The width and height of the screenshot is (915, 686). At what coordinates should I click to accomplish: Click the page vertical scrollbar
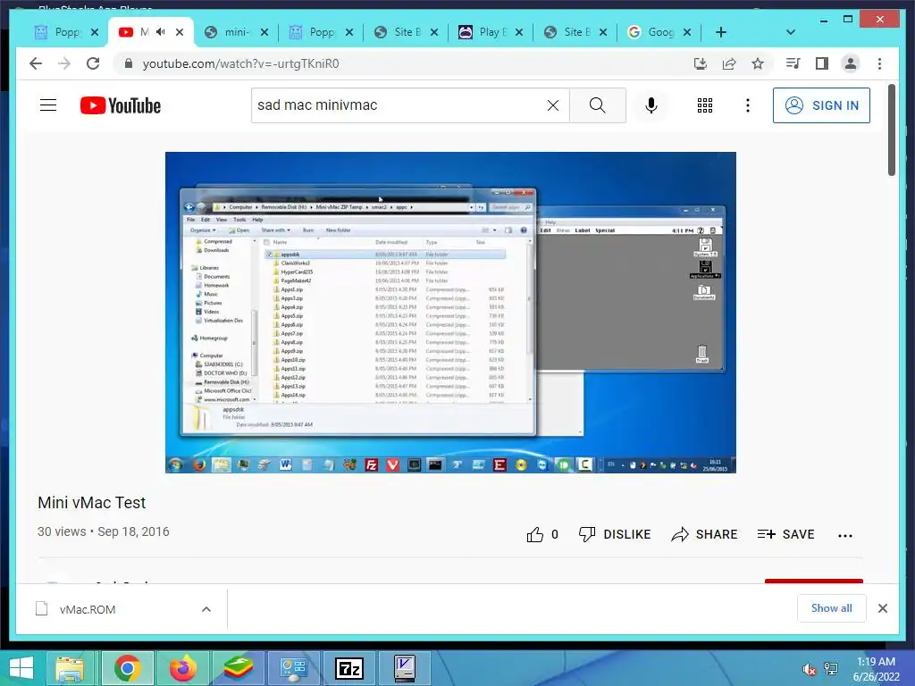[891, 130]
